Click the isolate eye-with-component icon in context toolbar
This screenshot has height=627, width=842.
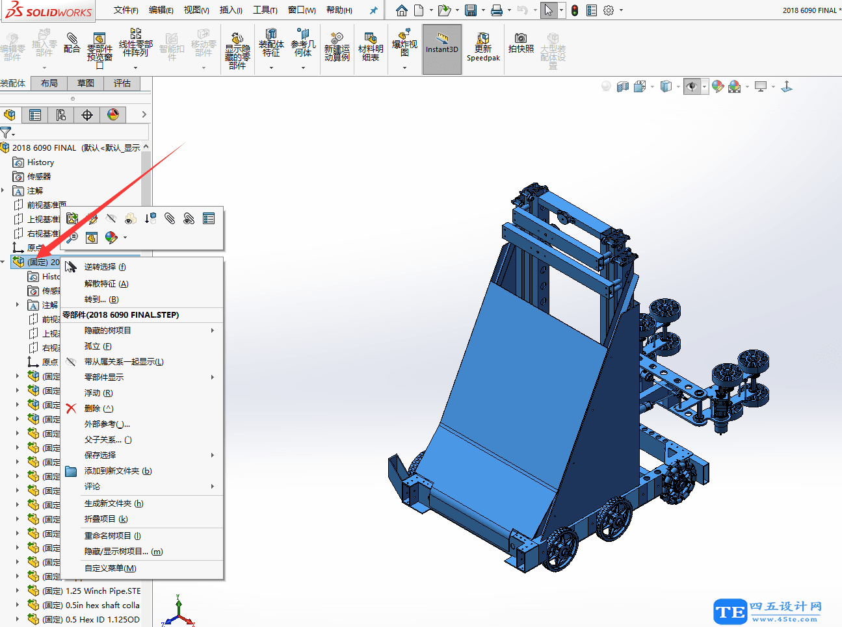coord(131,219)
